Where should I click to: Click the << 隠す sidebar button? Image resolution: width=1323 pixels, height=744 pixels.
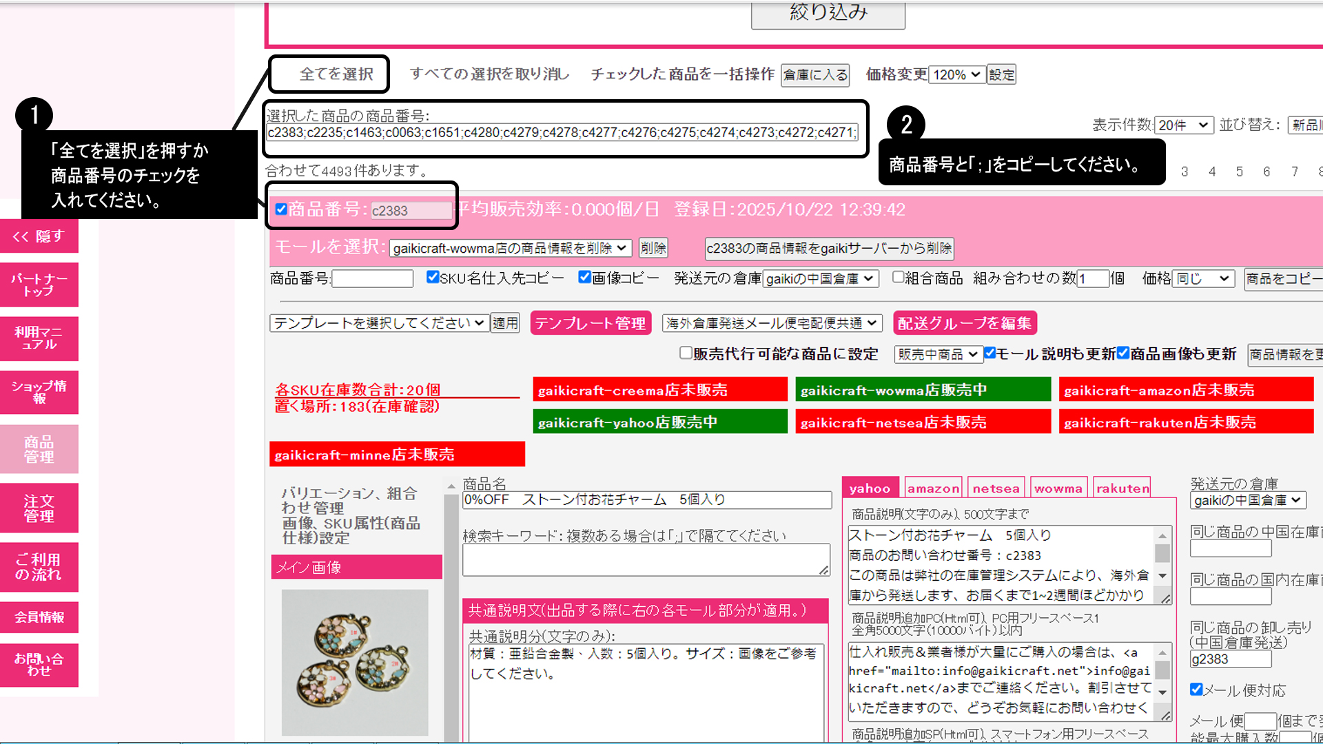pos(39,236)
